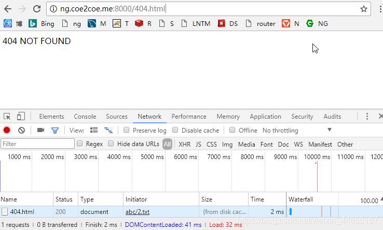Activate the inspect element picker tool
Viewport: 383px width, 230px height.
pyautogui.click(x=7, y=117)
